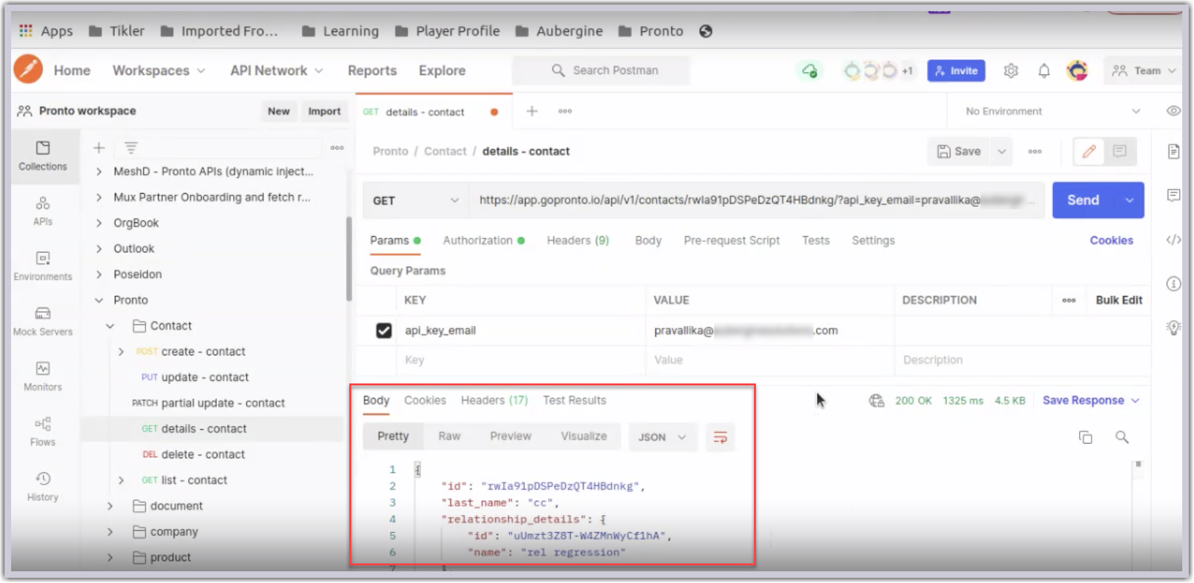
Task: Open Monitors sidebar section
Action: [43, 376]
